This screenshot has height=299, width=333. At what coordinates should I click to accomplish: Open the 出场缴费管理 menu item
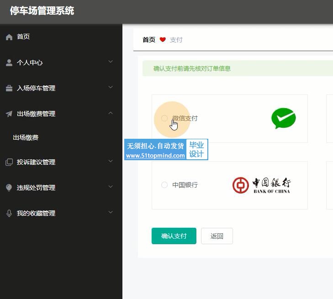[x=61, y=114]
